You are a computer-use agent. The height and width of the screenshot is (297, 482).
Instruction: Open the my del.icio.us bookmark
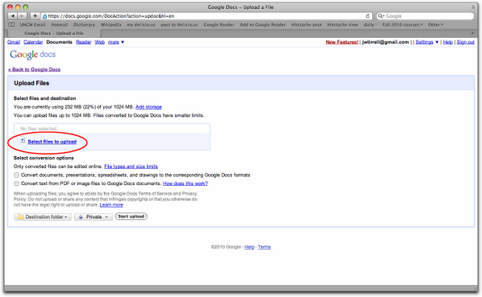pos(141,24)
